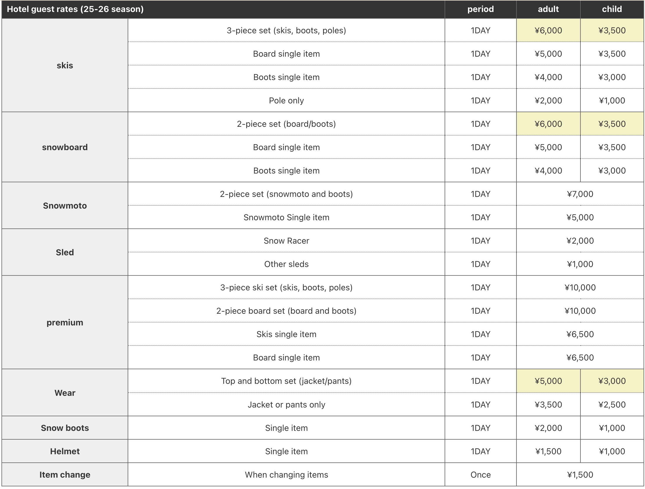
Task: Click the Snow boots category cell
Action: pyautogui.click(x=65, y=428)
